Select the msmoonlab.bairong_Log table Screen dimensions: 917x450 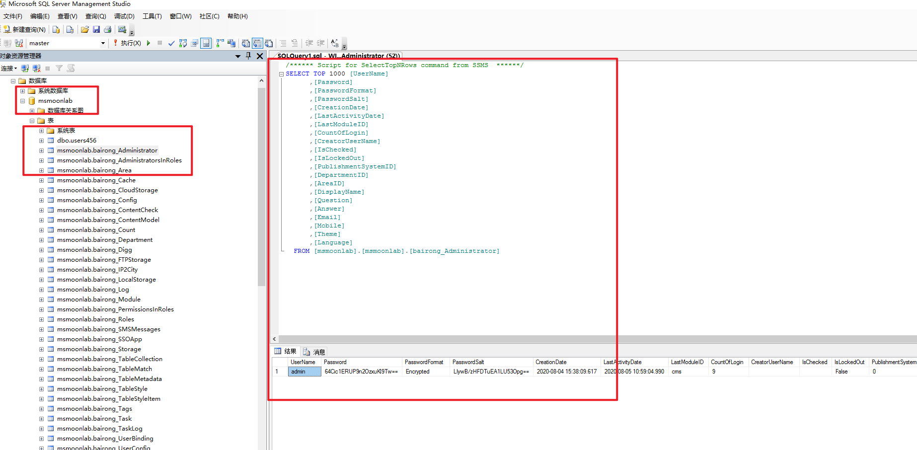tap(93, 290)
